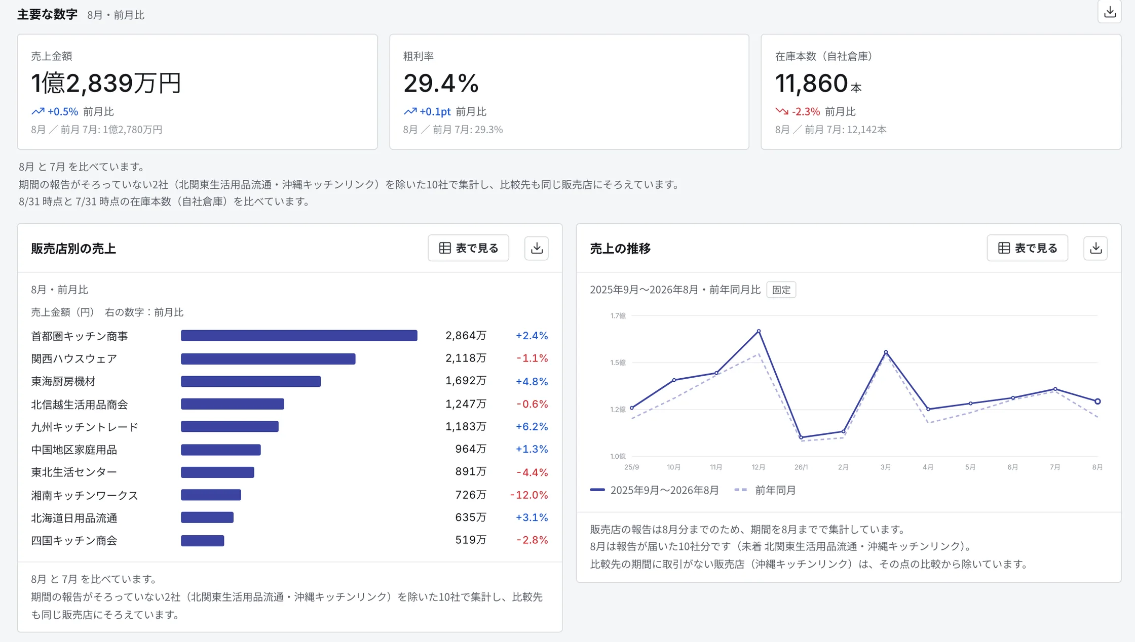Click the +0.5% 前月比 sales change

[x=72, y=111]
